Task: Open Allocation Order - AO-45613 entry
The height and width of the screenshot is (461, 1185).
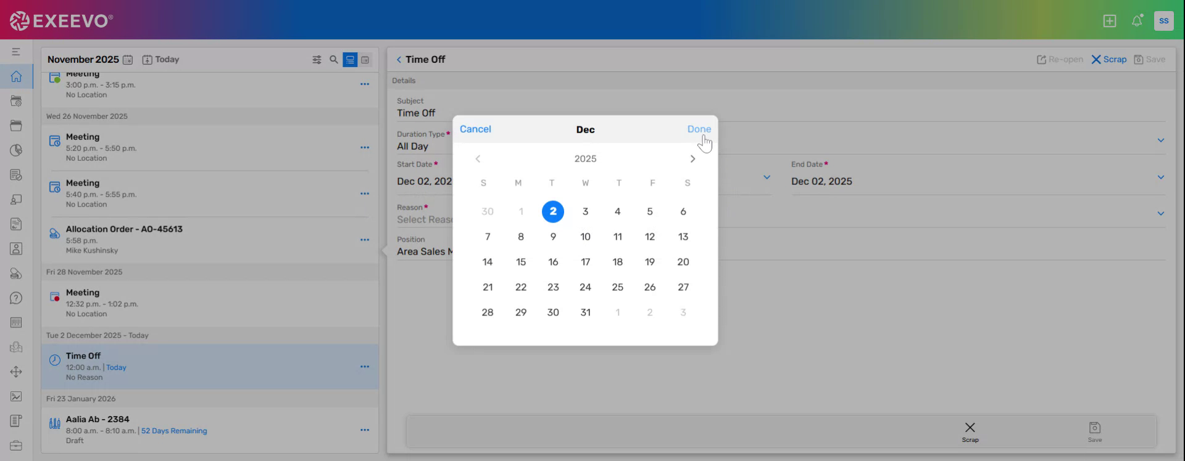Action: [x=210, y=240]
